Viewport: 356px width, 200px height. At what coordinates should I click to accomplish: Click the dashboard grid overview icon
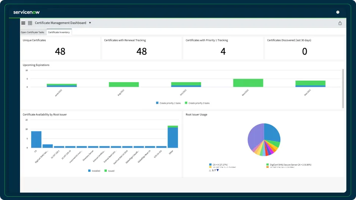pos(30,23)
